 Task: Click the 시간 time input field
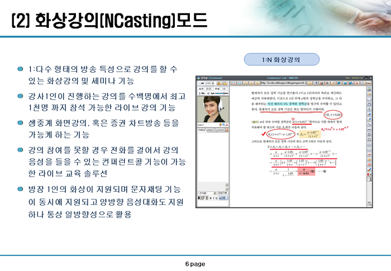(209, 89)
